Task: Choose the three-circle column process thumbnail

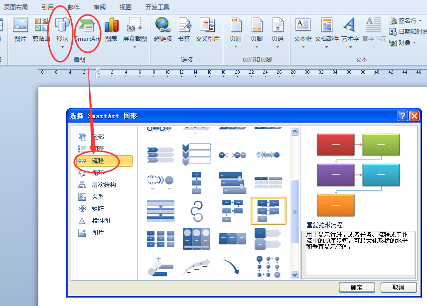Action: pyautogui.click(x=196, y=239)
